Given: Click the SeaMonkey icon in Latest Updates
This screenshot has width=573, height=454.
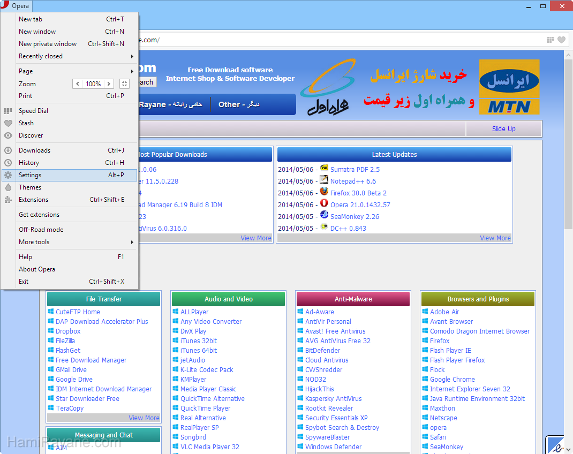Looking at the screenshot, I should coord(324,215).
